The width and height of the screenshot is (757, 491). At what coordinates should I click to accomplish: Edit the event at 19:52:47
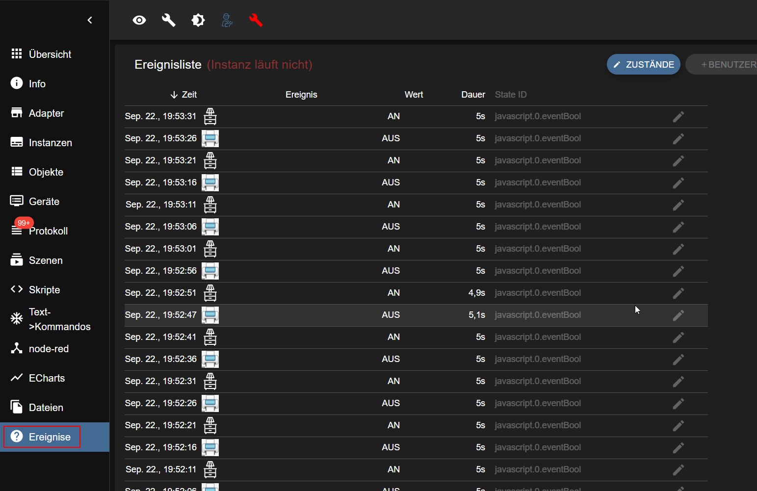coord(679,315)
